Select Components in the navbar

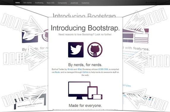[x=62, y=3]
